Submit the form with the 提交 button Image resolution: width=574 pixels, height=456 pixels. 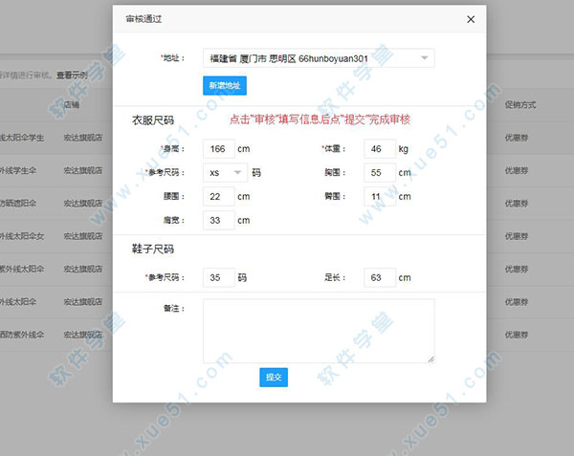click(273, 377)
